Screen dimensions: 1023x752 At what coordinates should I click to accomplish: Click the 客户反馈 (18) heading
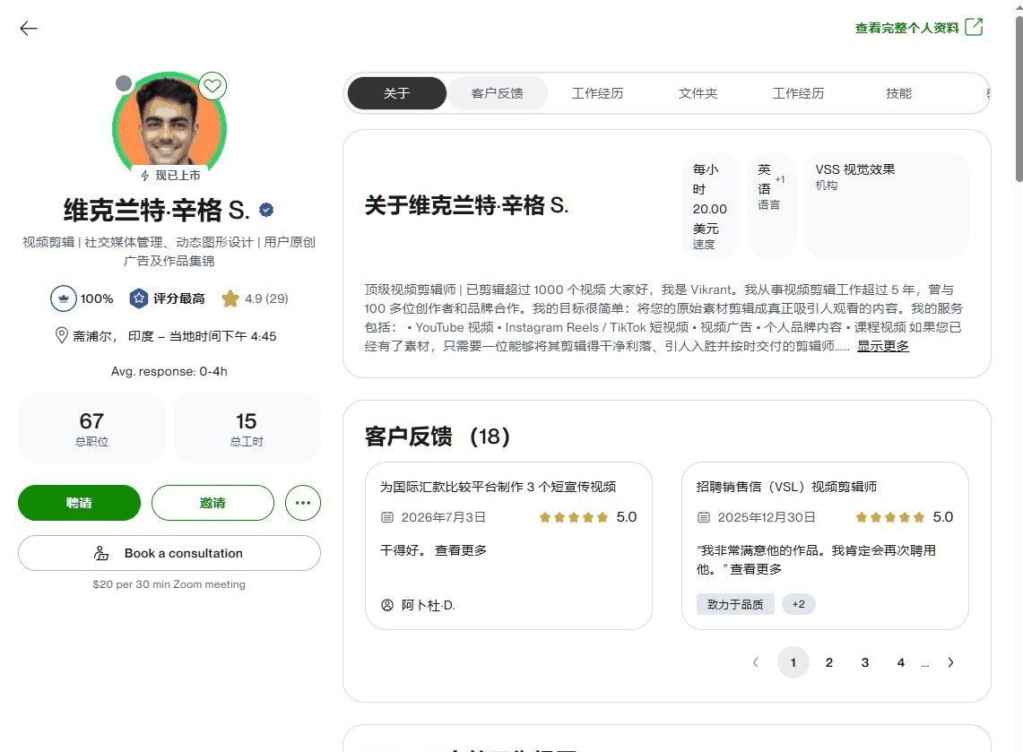click(x=438, y=437)
